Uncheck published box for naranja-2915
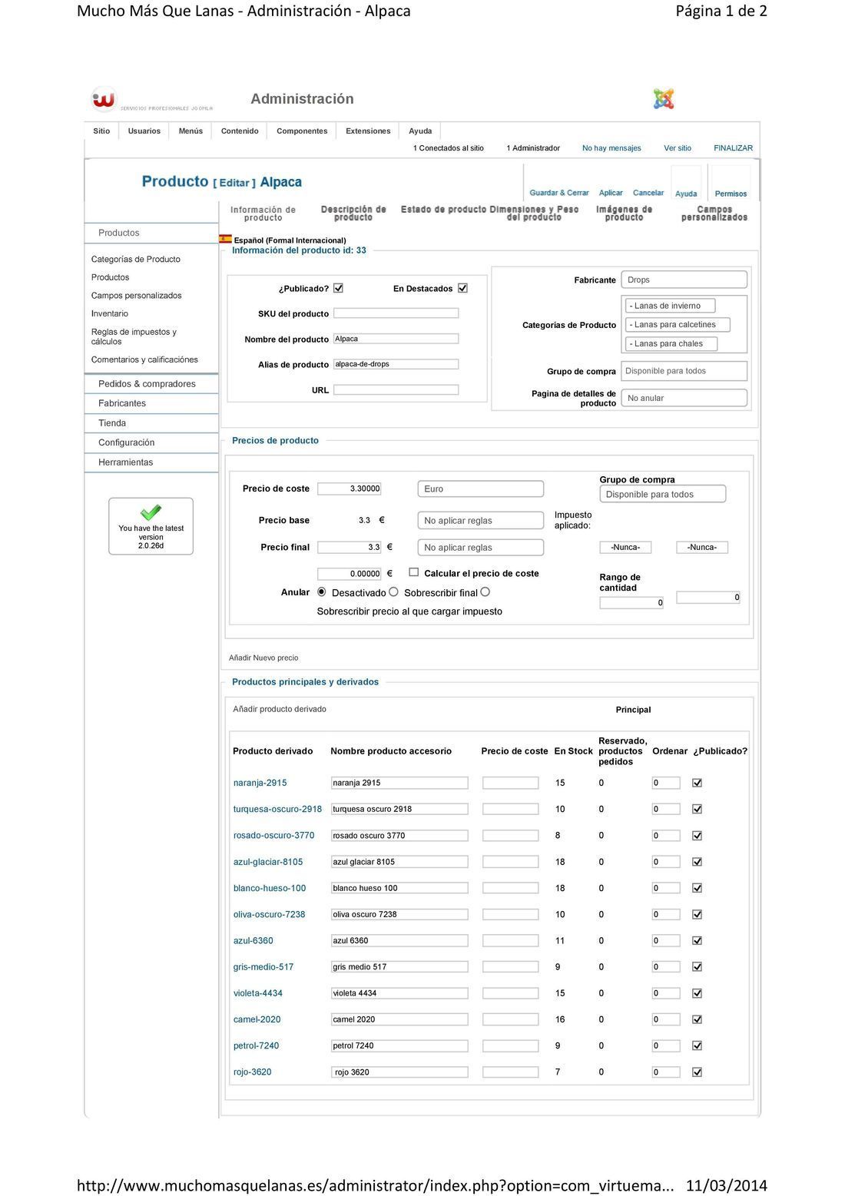This screenshot has width=845, height=1196. (x=698, y=783)
